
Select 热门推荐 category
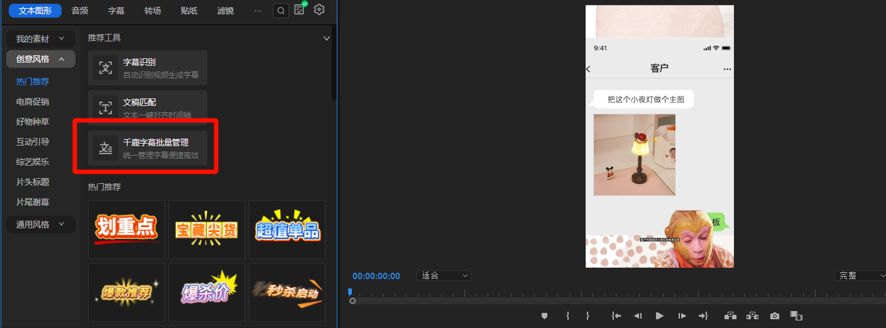click(33, 82)
